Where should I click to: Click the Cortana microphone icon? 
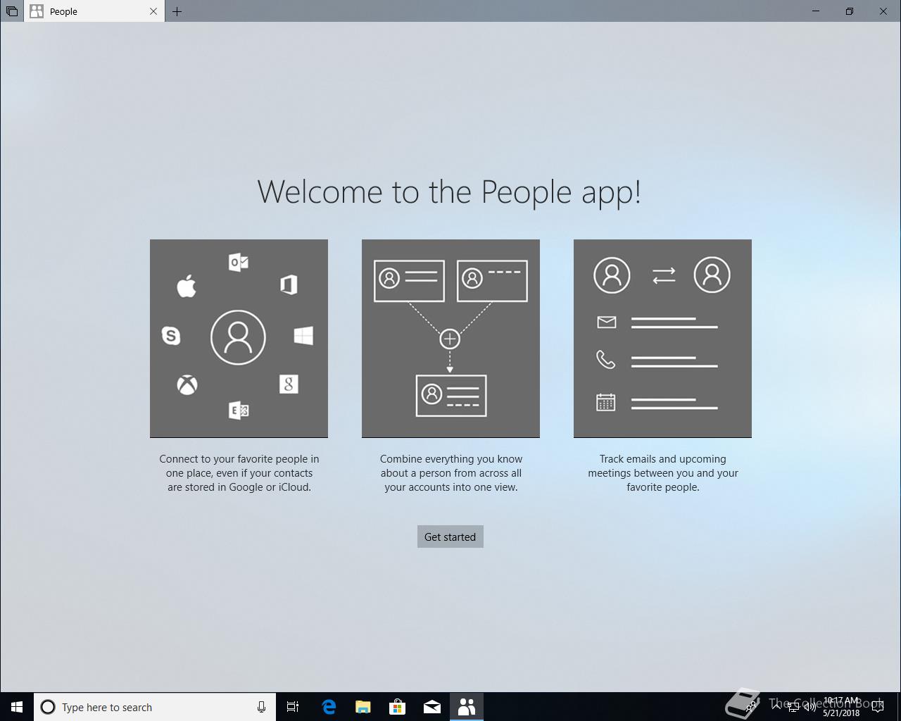coord(261,707)
